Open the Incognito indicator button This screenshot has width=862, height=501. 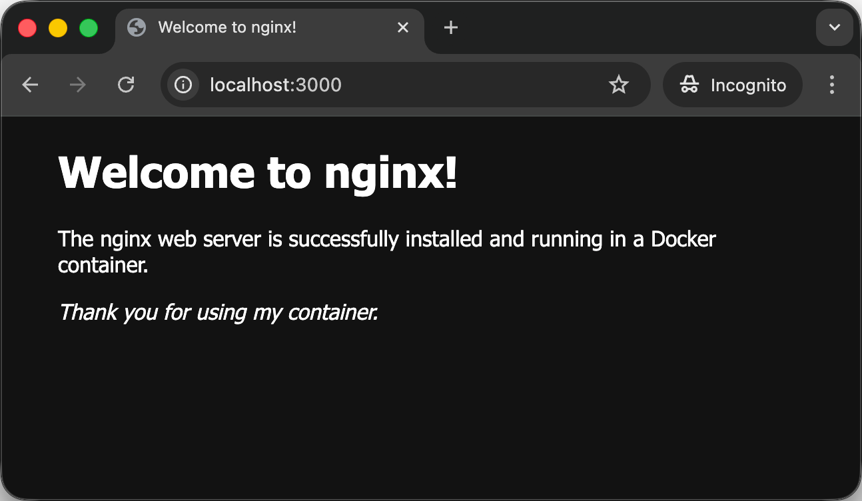pos(733,85)
